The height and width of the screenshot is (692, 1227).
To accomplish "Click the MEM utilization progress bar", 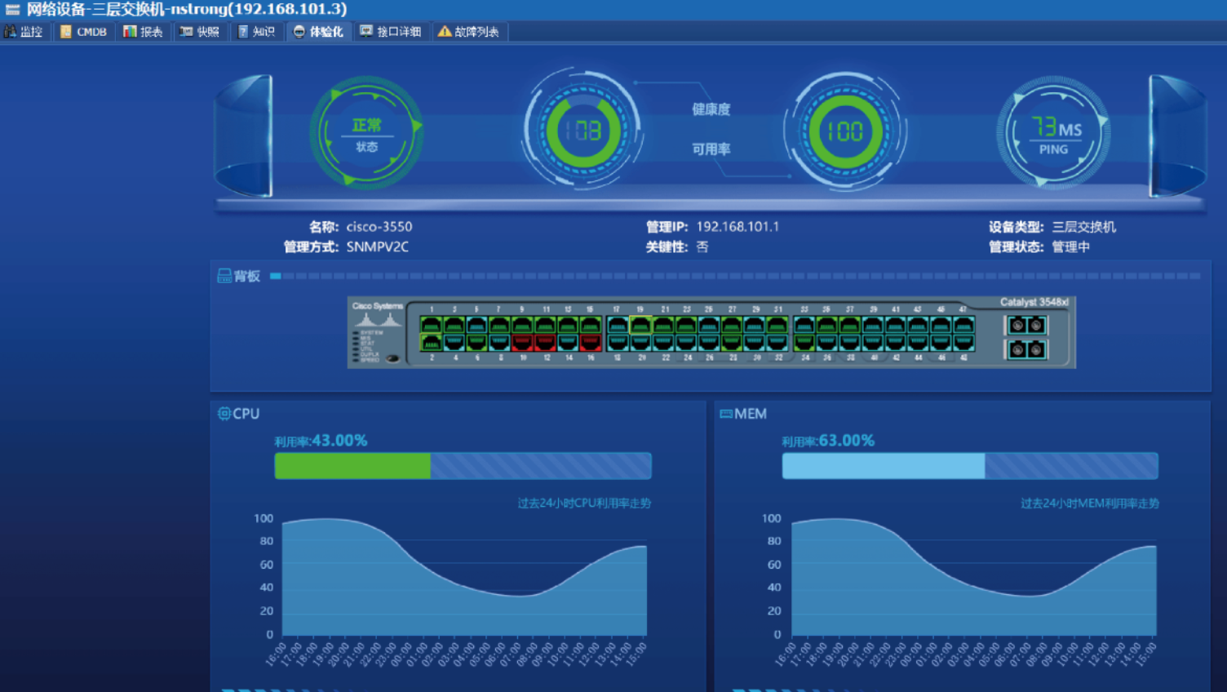I will click(970, 466).
